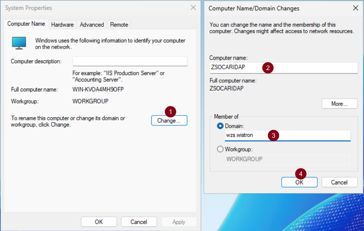Cancel the System Properties window
The width and height of the screenshot is (364, 231).
tap(139, 222)
